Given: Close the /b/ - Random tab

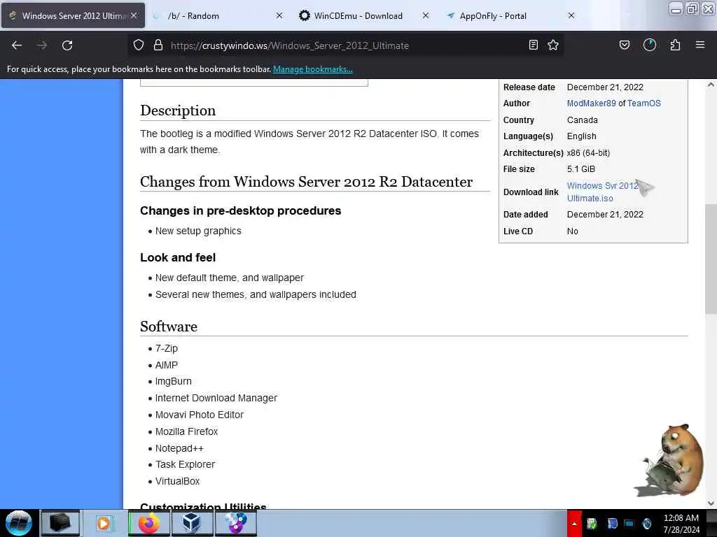Looking at the screenshot, I should coord(279,15).
